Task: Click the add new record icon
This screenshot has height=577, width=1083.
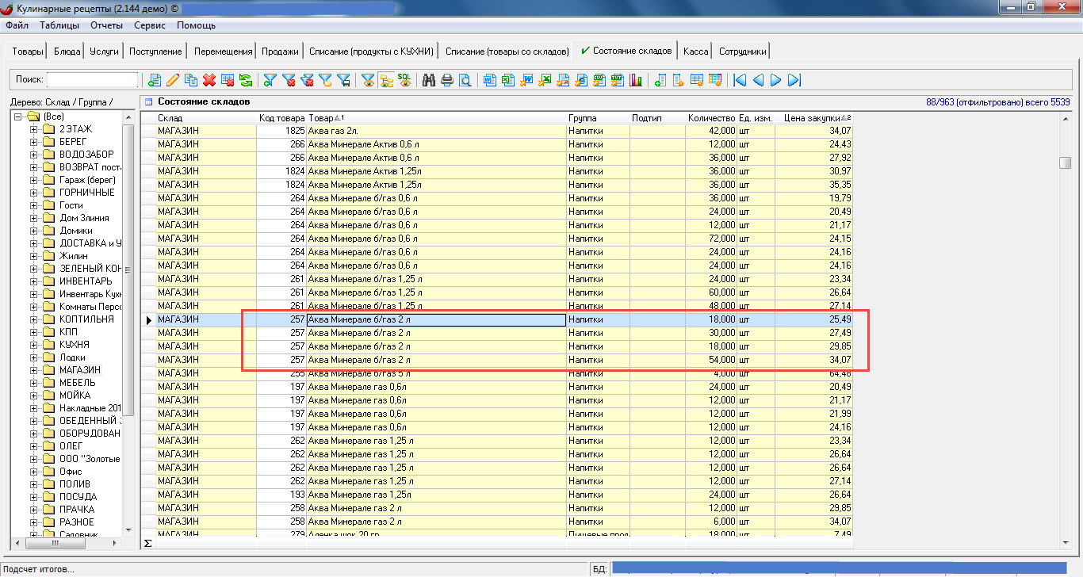Action: tap(154, 80)
